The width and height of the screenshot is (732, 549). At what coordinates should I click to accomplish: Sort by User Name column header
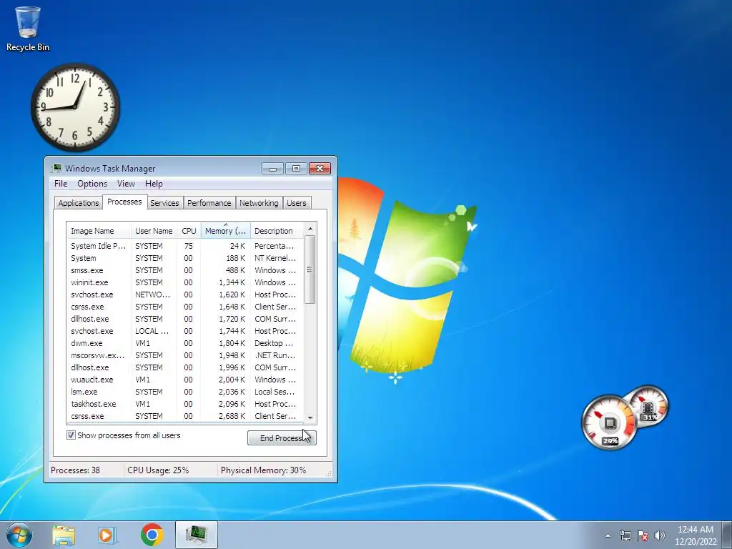point(154,231)
